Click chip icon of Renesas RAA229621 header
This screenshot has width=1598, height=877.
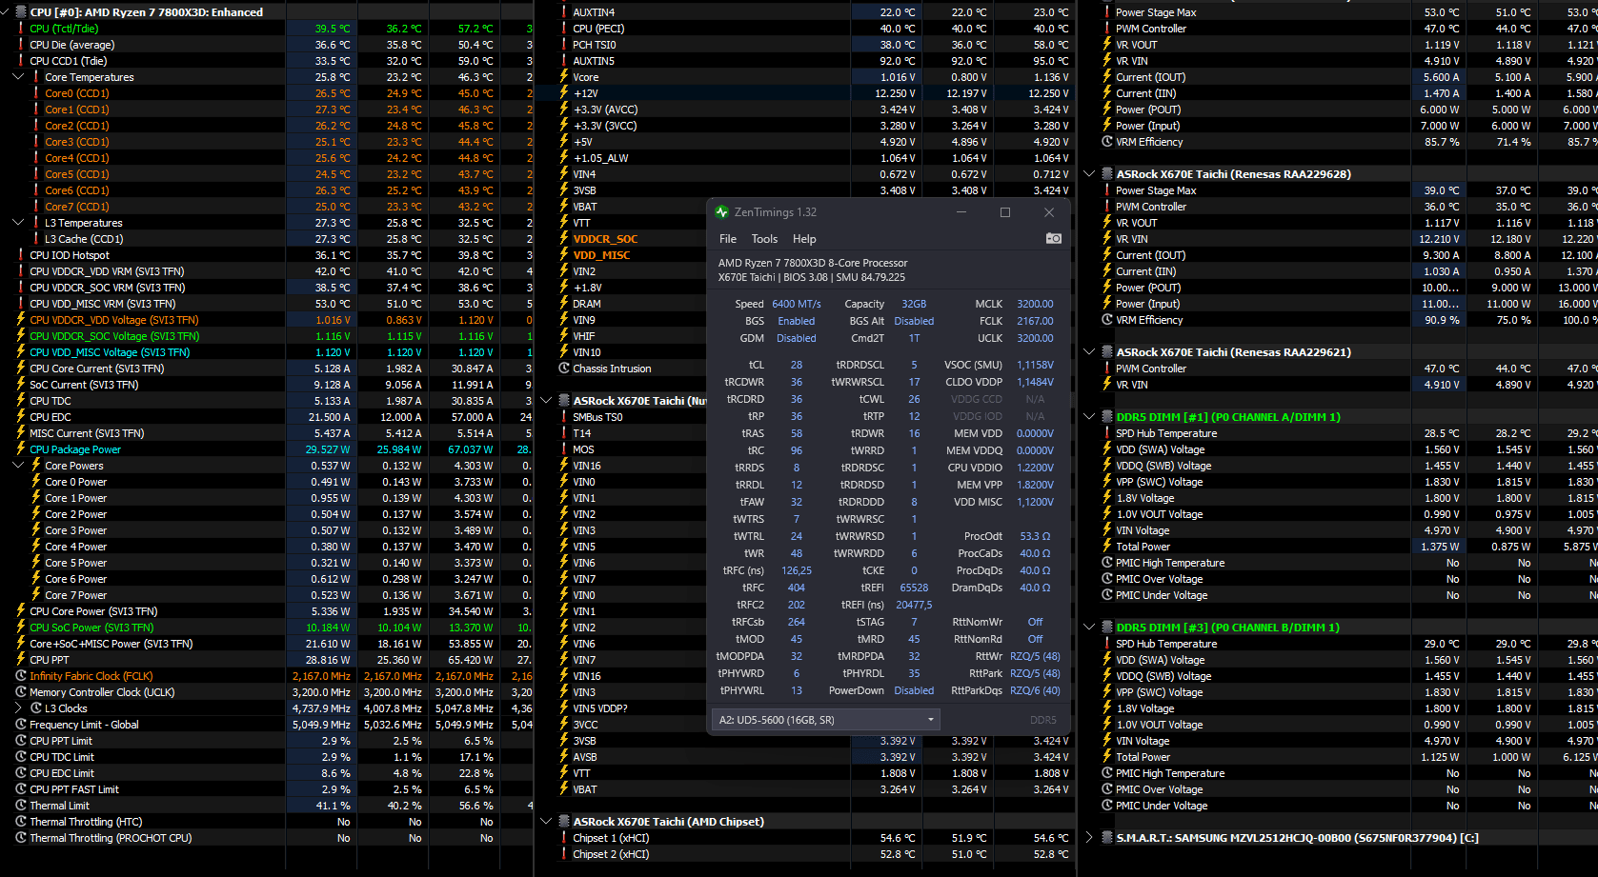pyautogui.click(x=1107, y=352)
